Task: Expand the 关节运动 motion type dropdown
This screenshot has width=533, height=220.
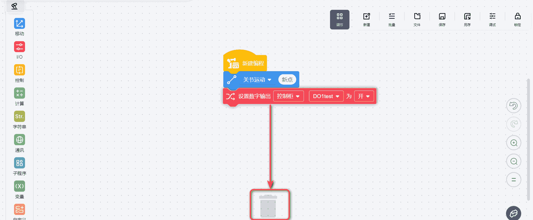Action: (x=257, y=80)
